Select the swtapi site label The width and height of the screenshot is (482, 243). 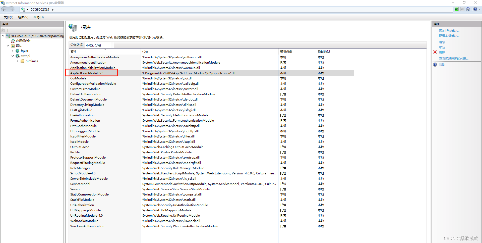[25, 56]
